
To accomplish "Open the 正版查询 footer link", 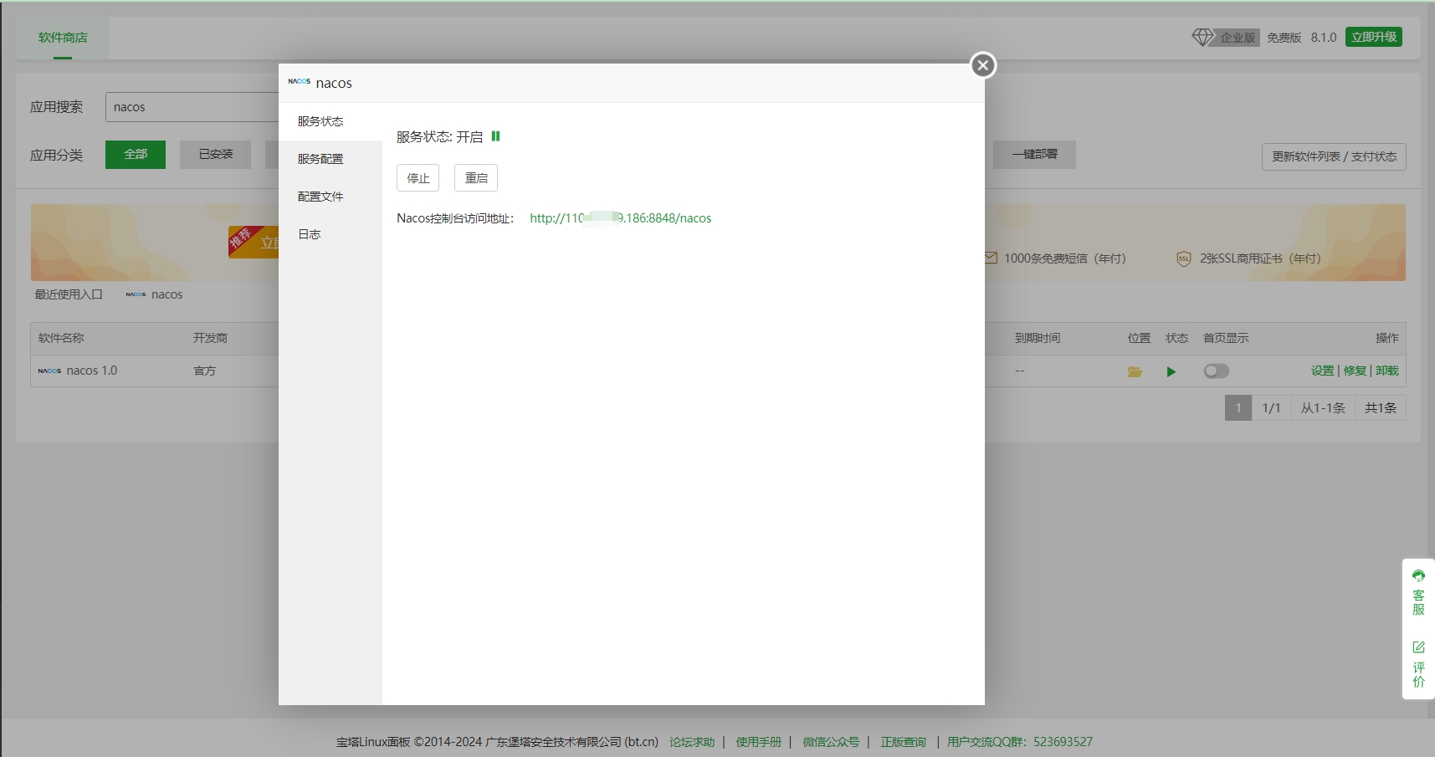I will click(x=903, y=742).
